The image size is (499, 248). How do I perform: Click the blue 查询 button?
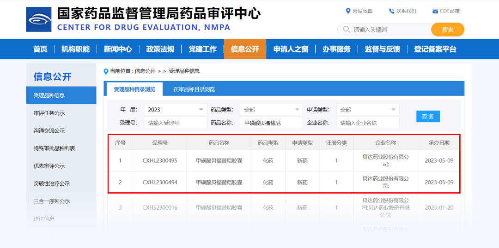point(427,116)
